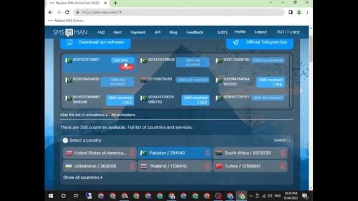Click trash icon on South Africa row
The width and height of the screenshot is (358, 201).
[282, 153]
